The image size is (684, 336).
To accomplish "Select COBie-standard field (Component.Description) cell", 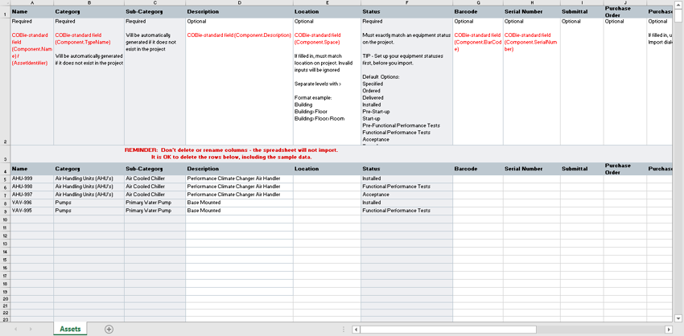I will pyautogui.click(x=239, y=81).
